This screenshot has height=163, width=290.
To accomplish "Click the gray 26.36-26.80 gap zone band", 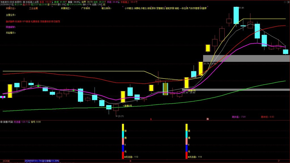I will [236, 90].
